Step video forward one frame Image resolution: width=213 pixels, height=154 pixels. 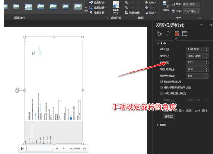click(64, 148)
